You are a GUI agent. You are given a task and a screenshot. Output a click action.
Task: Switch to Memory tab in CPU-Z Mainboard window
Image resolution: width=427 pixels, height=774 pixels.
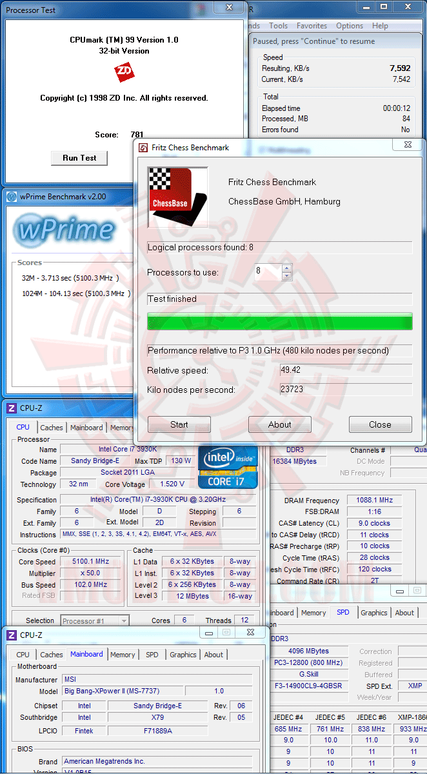[123, 655]
